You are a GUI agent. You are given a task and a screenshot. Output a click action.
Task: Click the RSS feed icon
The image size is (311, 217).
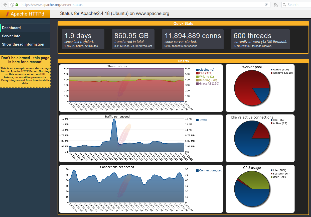click(x=276, y=5)
